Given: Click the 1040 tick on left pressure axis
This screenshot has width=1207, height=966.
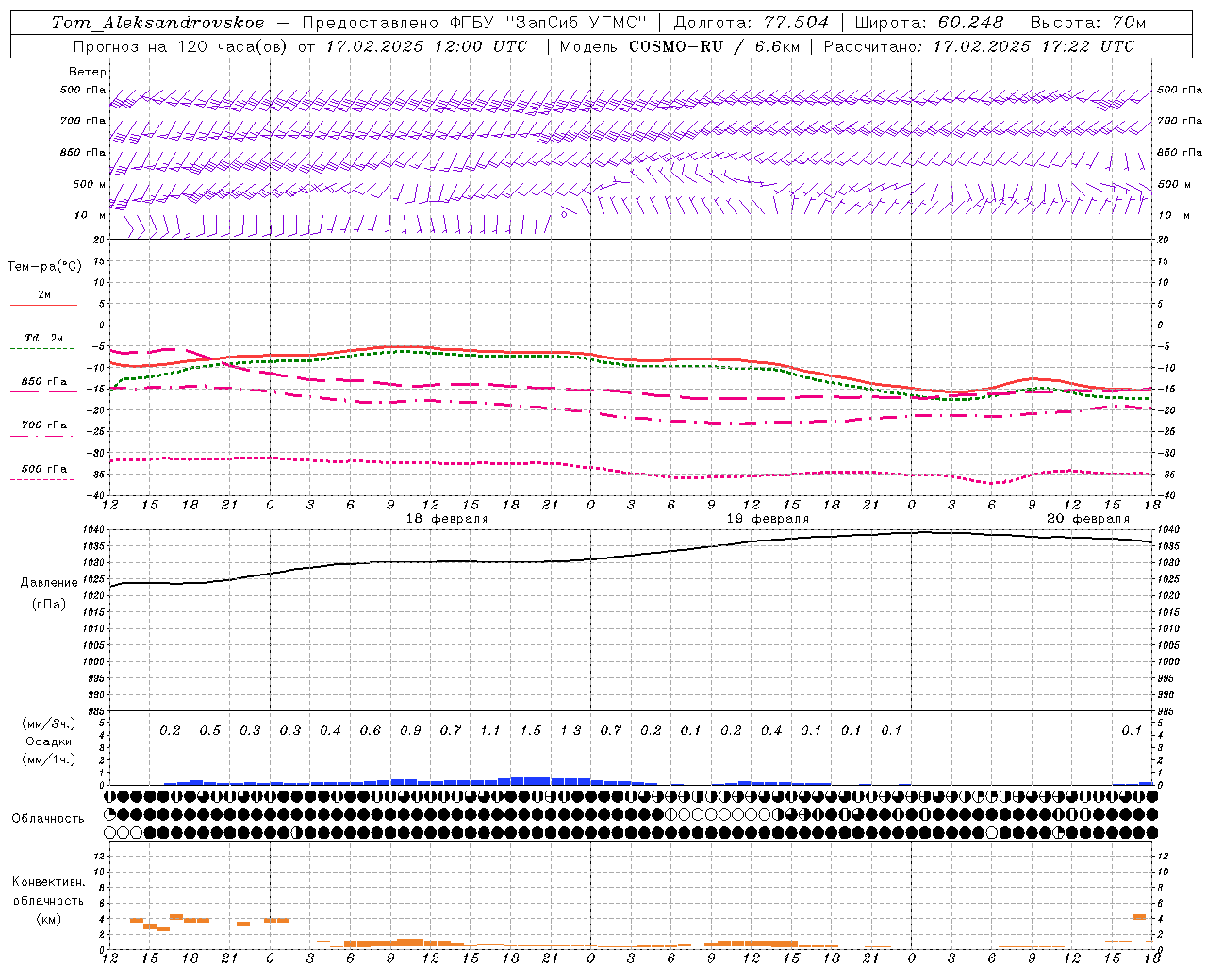Looking at the screenshot, I should coord(93,530).
